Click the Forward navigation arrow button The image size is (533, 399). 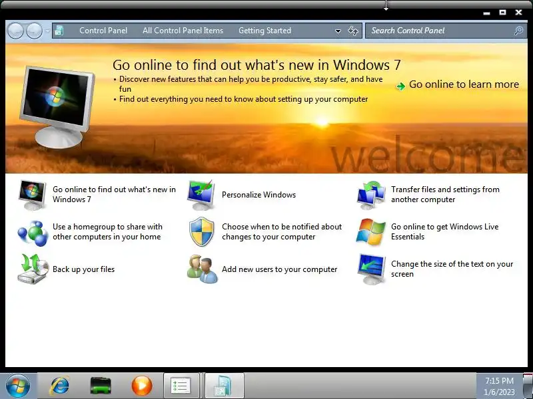click(35, 31)
